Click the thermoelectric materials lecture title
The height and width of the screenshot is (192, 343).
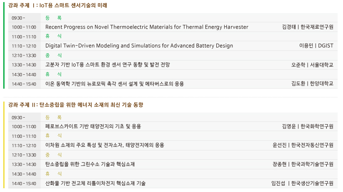pos(147,27)
